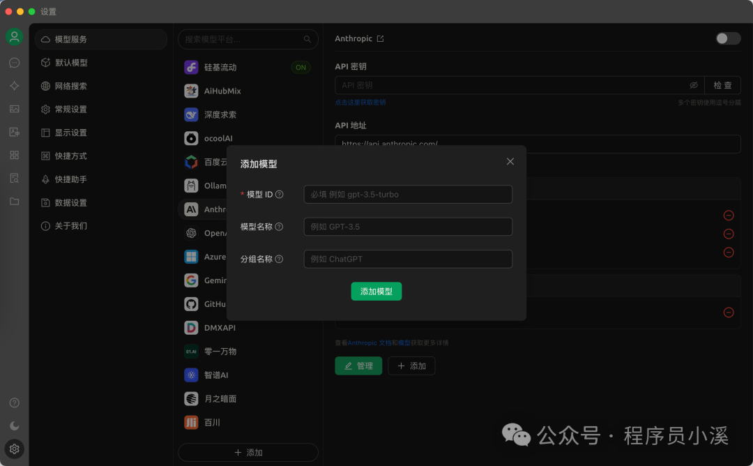
Task: Select 月之暗面 provider
Action: [248, 399]
